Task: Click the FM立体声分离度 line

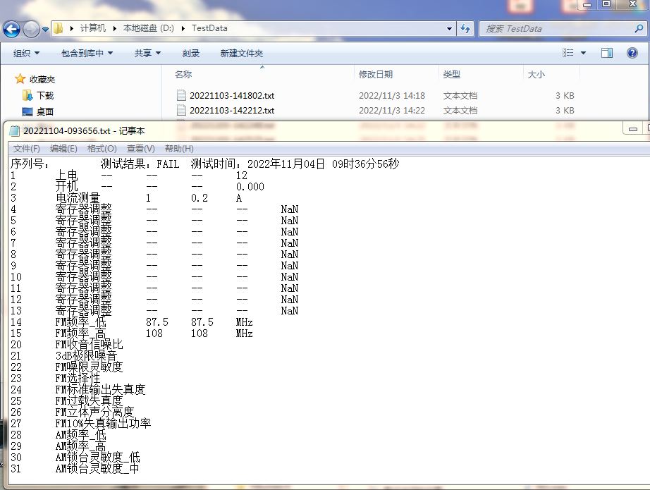Action: click(x=95, y=412)
